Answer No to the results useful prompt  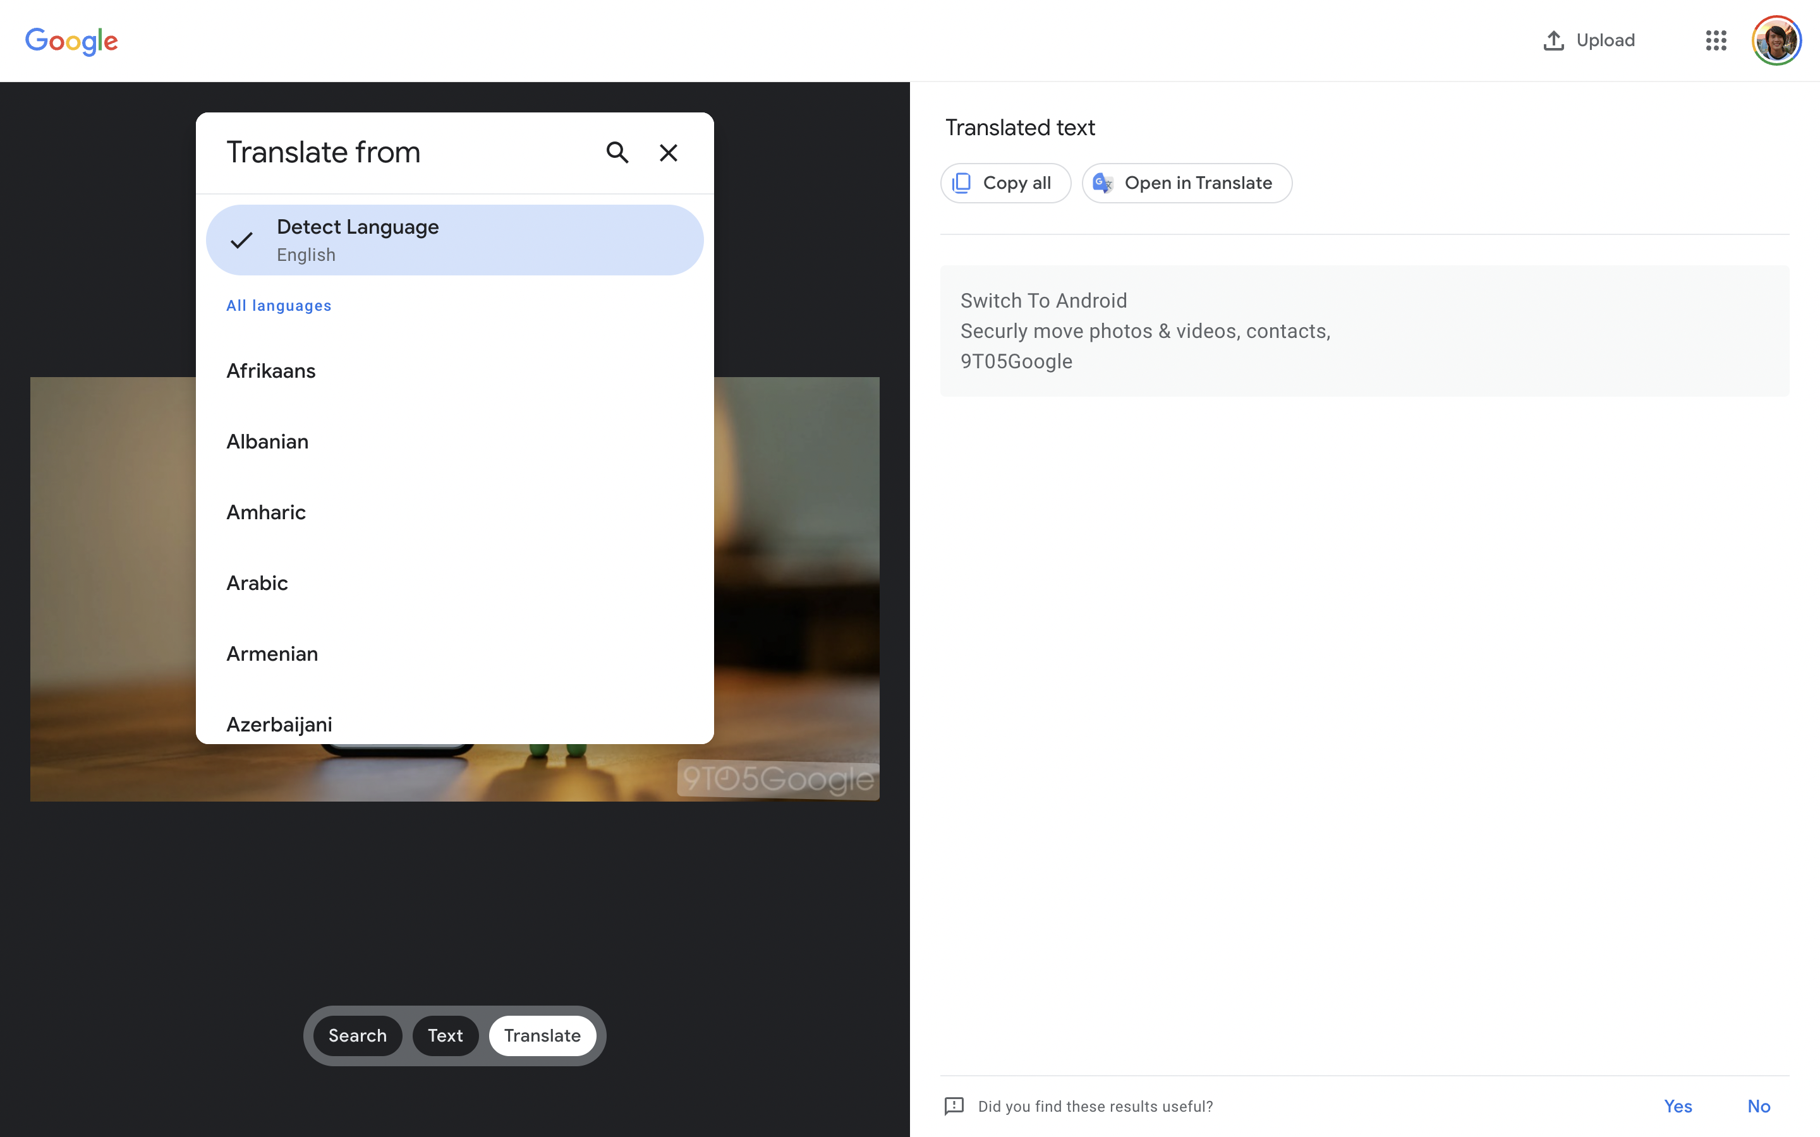click(1757, 1105)
